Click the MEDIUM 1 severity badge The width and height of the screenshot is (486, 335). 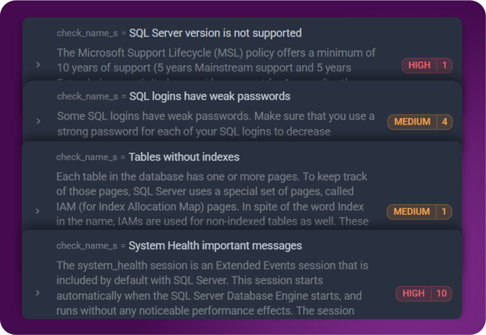pos(419,212)
